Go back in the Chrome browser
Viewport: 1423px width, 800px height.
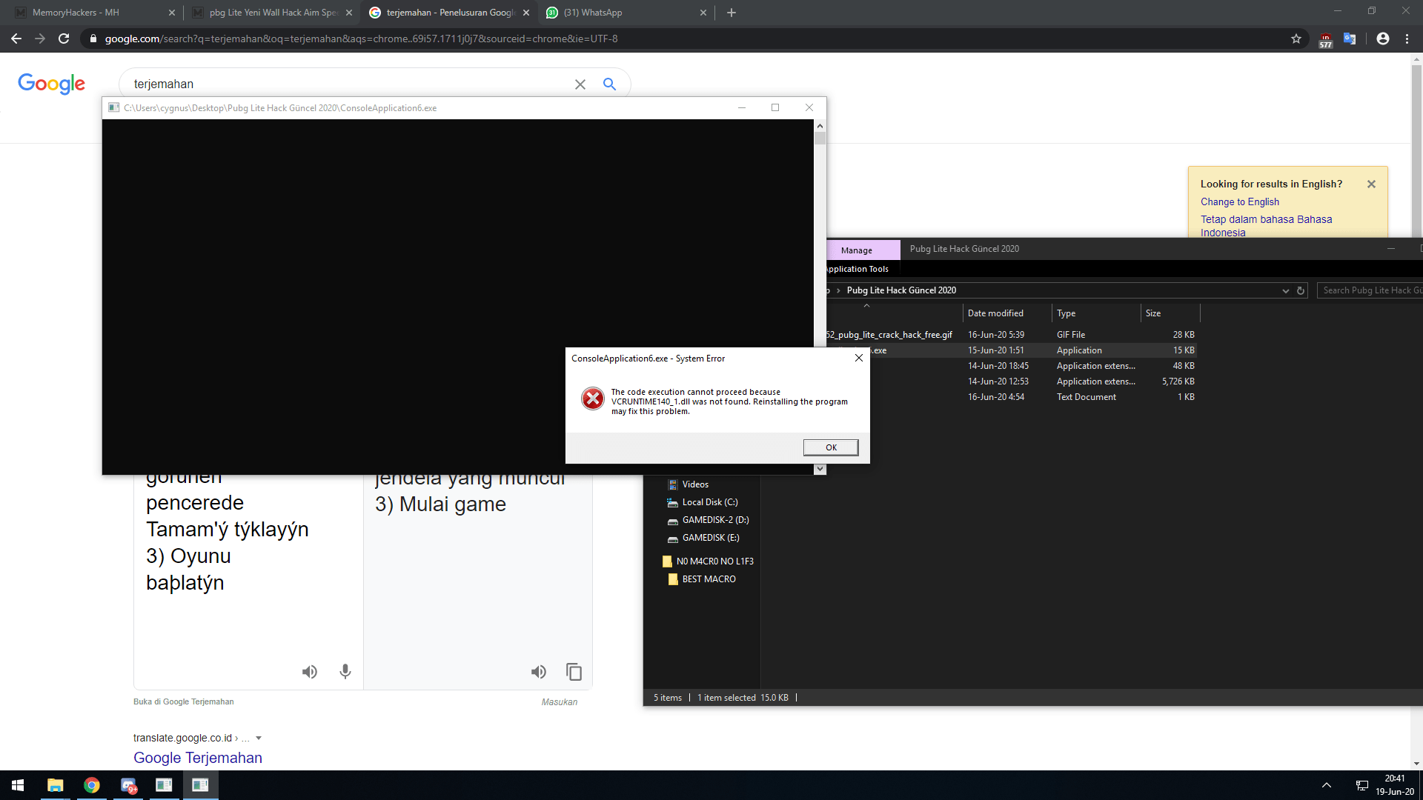[x=16, y=39]
